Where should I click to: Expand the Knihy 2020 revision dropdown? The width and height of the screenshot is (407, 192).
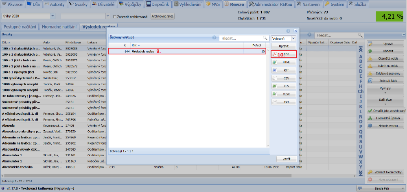tap(53, 16)
